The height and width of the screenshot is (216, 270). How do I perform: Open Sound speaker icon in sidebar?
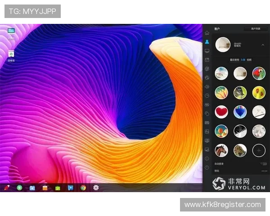tap(207, 87)
